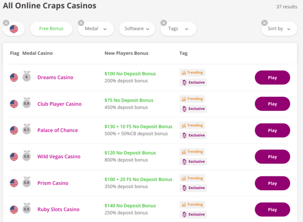Click the 5.5 medal icon for Wild Vegas Casino

click(x=27, y=156)
